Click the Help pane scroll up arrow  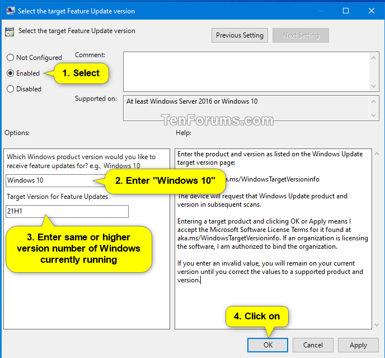tap(377, 154)
